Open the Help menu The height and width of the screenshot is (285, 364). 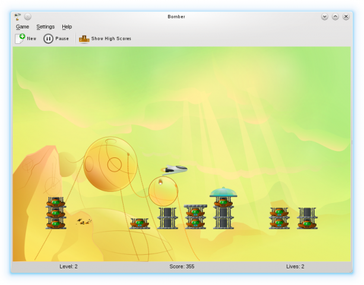coord(67,27)
